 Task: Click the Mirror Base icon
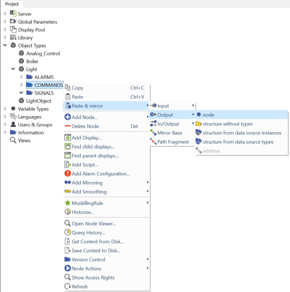coord(153,133)
